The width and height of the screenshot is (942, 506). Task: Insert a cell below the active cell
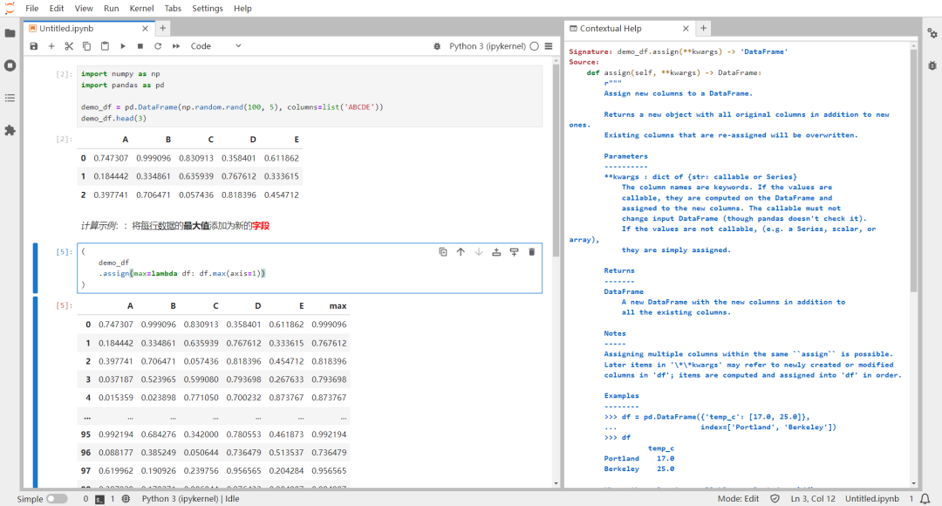coord(515,252)
